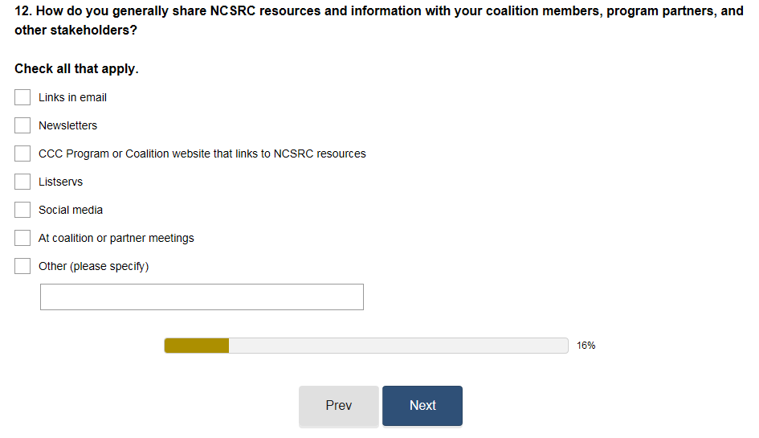This screenshot has height=438, width=759.
Task: Enable the CCC Program or Coalition website checkbox
Action: (x=22, y=154)
